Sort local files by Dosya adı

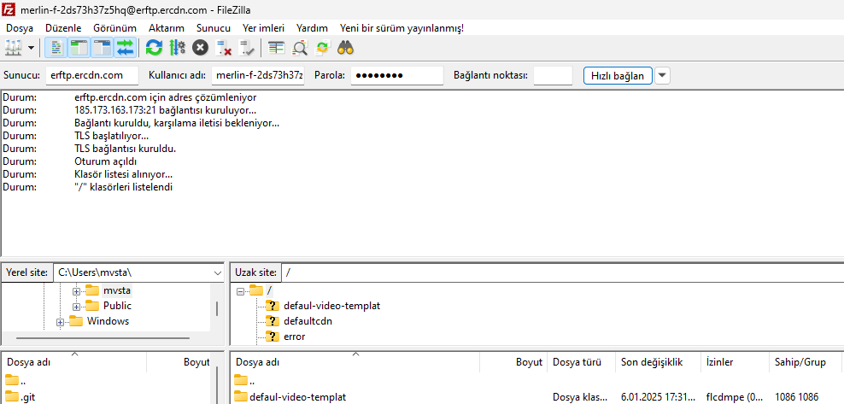(x=75, y=363)
